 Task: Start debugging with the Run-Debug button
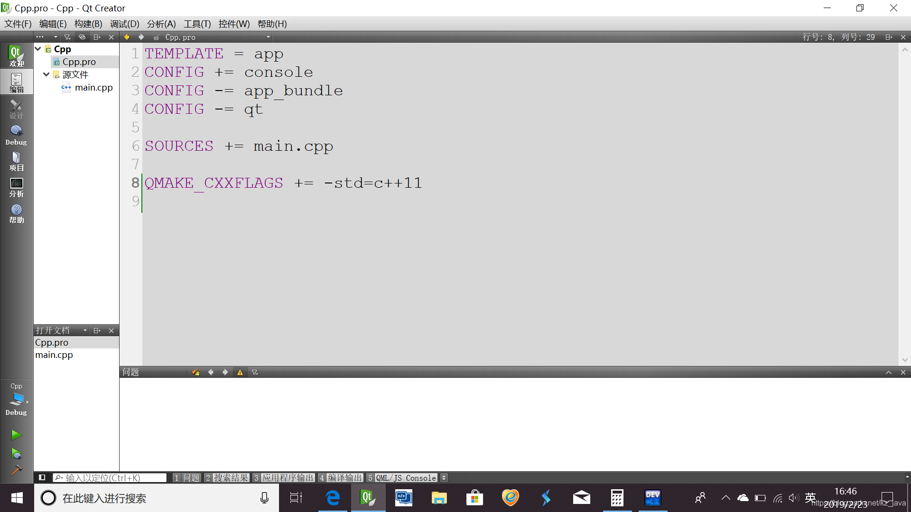(x=17, y=454)
